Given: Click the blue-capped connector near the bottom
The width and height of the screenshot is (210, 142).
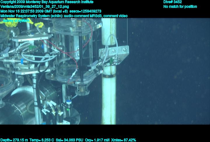Looking at the screenshot, I should [69, 101].
